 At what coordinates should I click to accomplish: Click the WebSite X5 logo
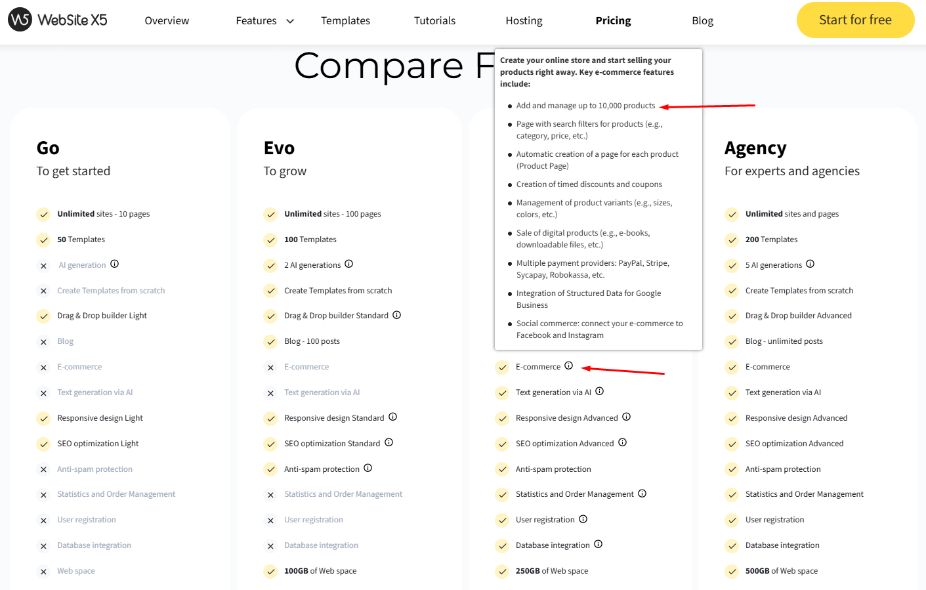pos(58,20)
